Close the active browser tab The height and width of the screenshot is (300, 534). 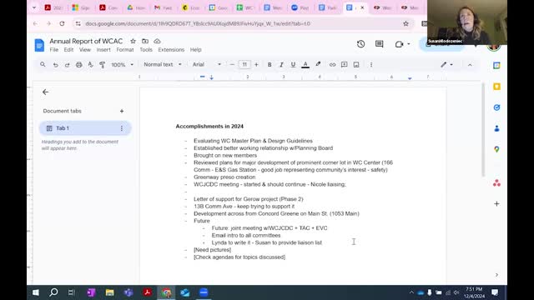362,7
